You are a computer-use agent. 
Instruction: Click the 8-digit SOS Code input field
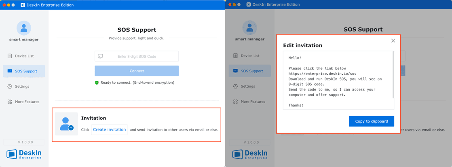[137, 56]
